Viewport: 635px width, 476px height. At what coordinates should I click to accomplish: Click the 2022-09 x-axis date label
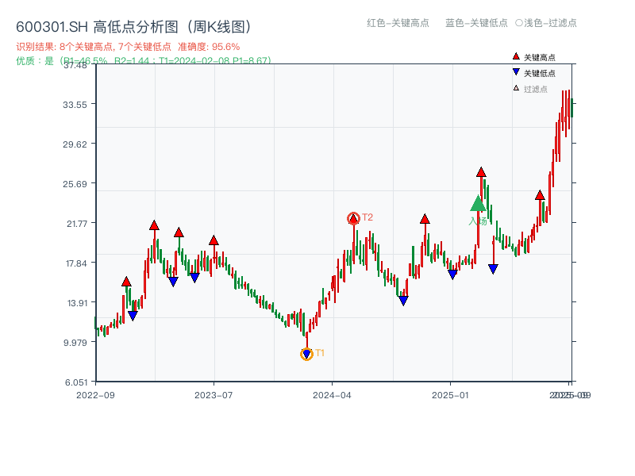click(95, 395)
